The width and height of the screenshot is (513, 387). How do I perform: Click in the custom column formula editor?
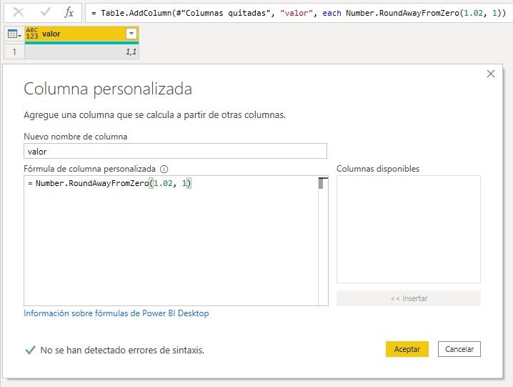[170, 243]
